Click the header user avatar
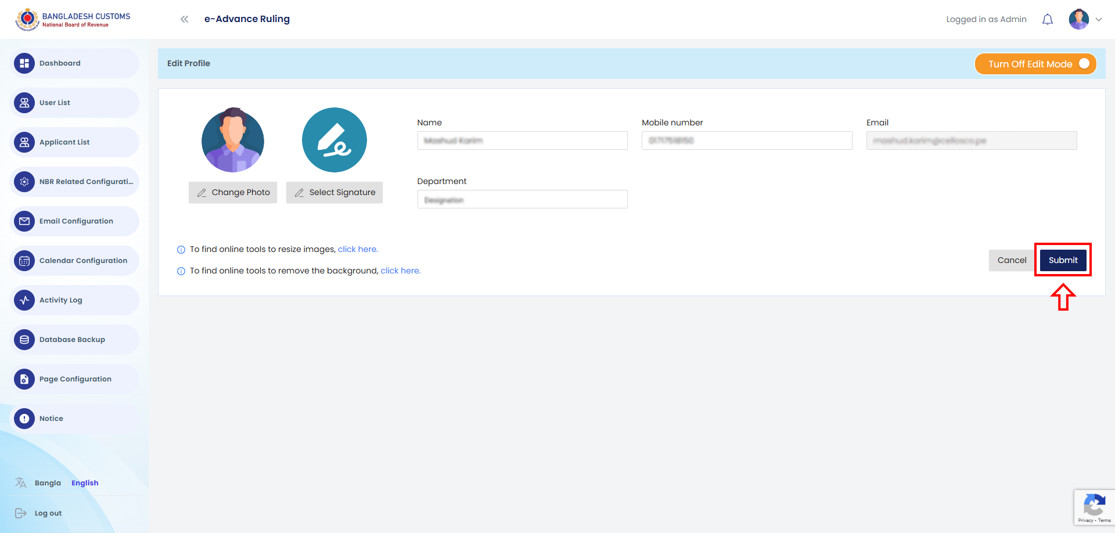The height and width of the screenshot is (533, 1115). pos(1079,19)
